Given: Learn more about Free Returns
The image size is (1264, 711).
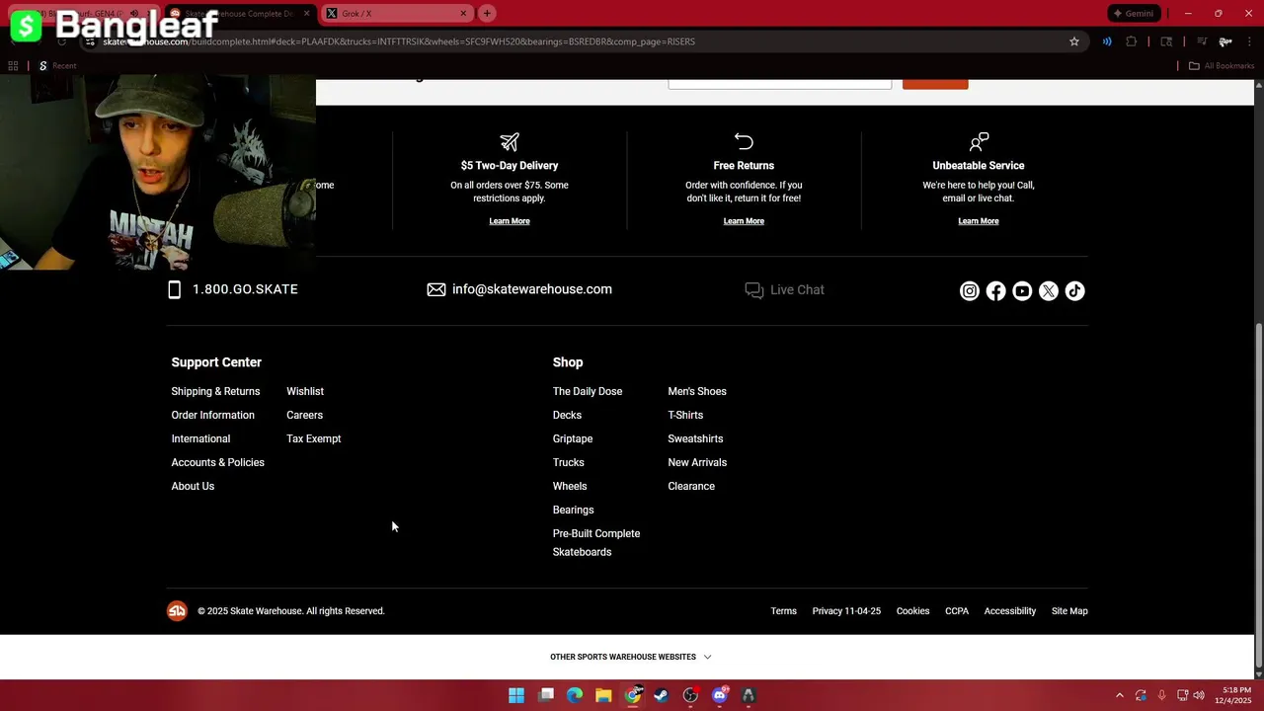Looking at the screenshot, I should point(744,221).
